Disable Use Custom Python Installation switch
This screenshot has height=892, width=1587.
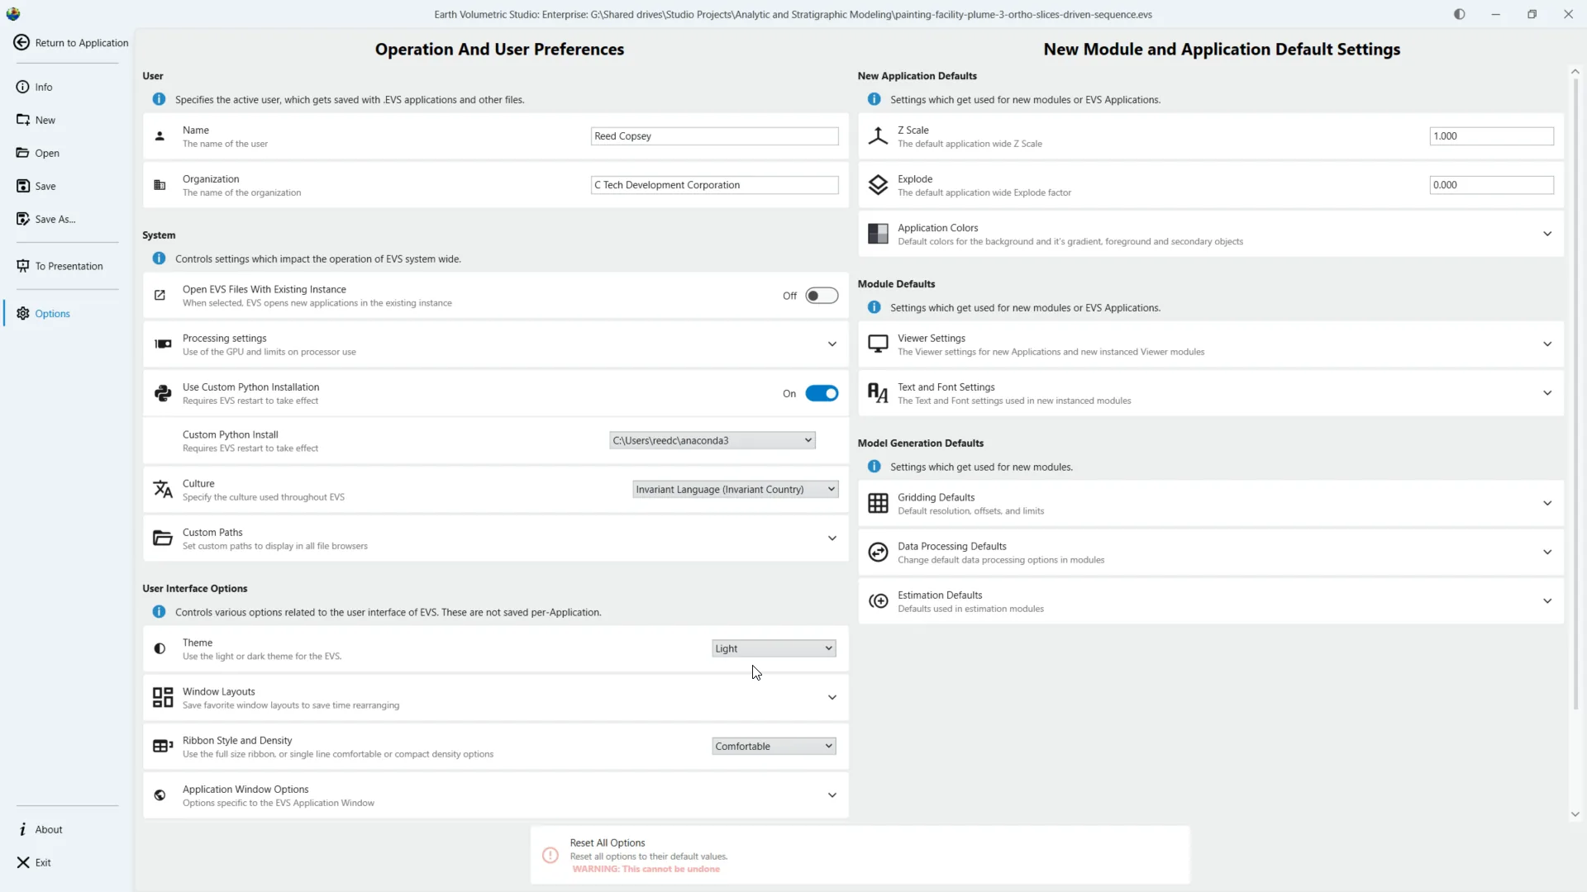click(x=822, y=394)
